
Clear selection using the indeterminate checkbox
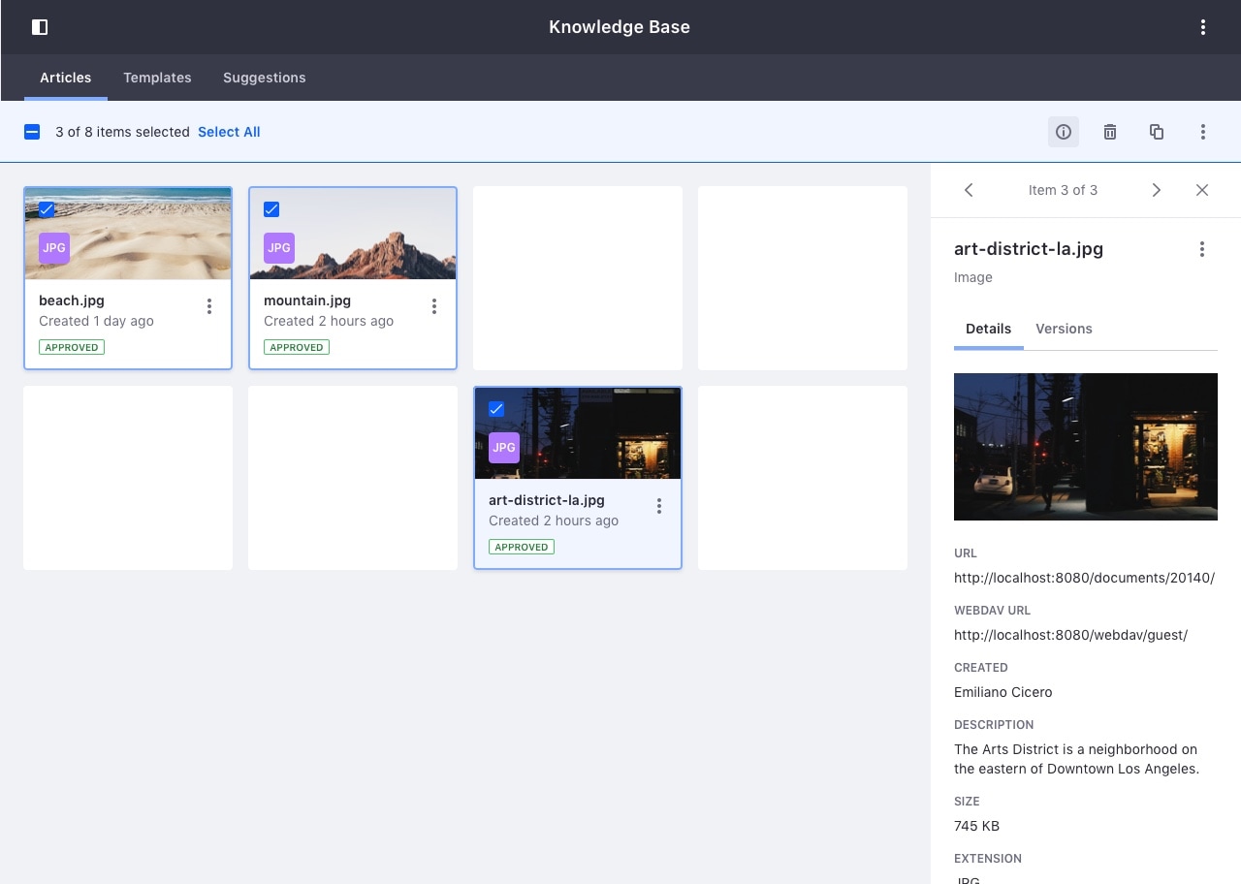32,132
